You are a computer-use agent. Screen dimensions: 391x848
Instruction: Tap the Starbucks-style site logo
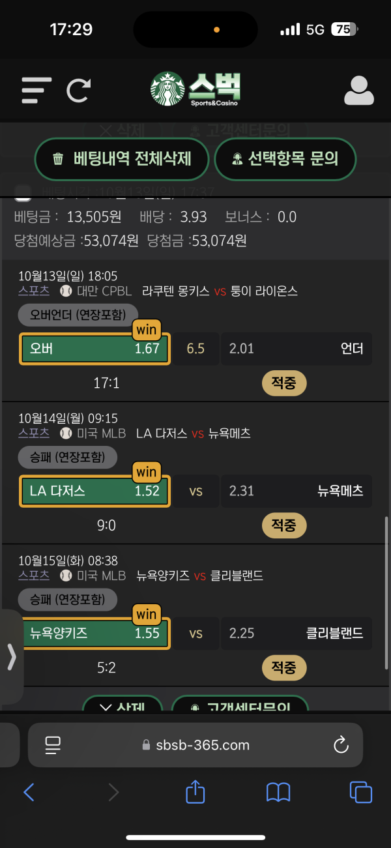pos(195,89)
